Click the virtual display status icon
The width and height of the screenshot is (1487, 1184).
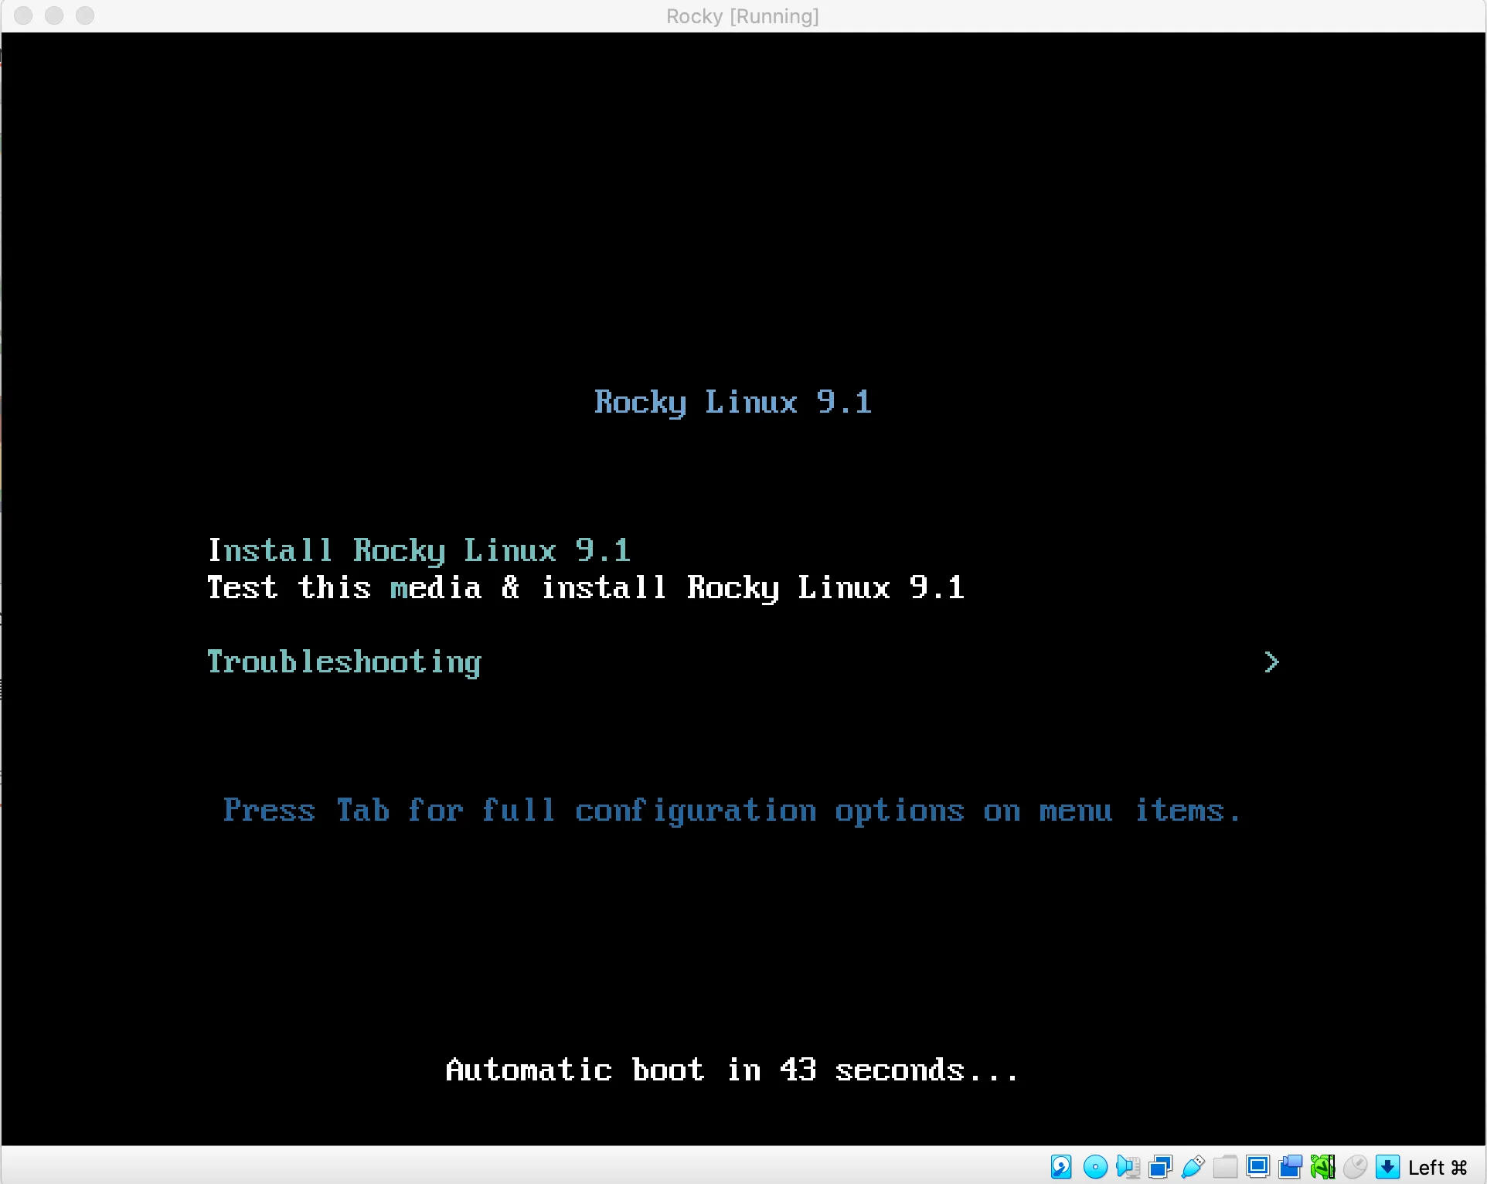point(1257,1166)
